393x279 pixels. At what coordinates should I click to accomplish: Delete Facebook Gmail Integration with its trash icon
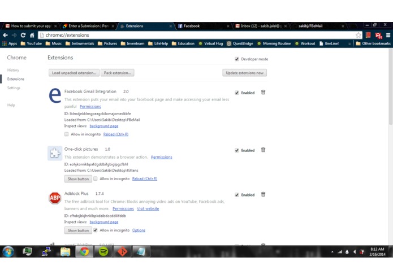(x=263, y=92)
